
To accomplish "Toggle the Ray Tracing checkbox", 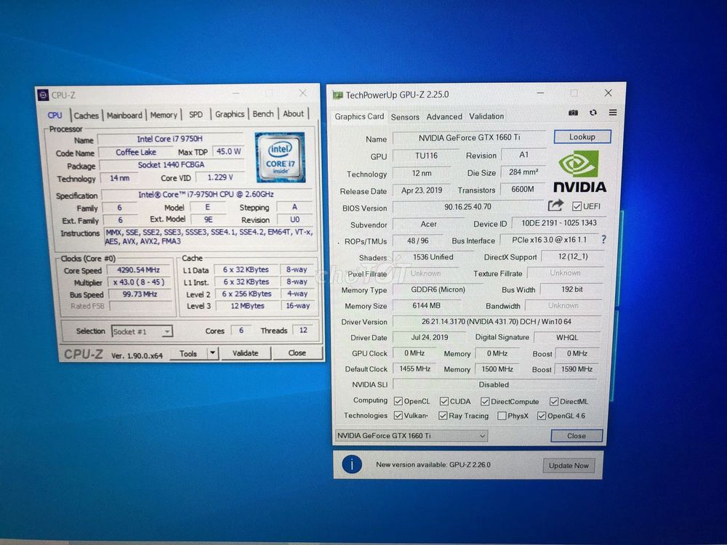I will pyautogui.click(x=443, y=416).
